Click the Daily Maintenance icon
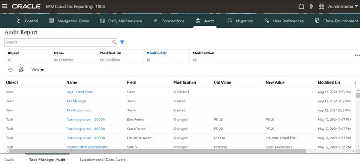The image size is (360, 164). point(103,21)
